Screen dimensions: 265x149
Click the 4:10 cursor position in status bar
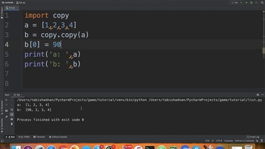[207, 141]
